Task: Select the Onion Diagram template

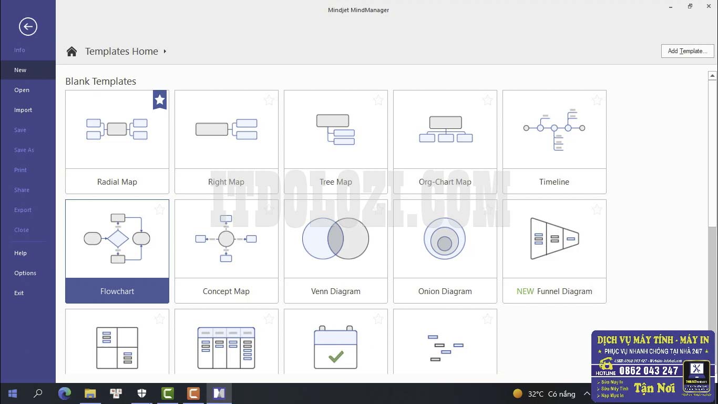Action: pyautogui.click(x=445, y=239)
